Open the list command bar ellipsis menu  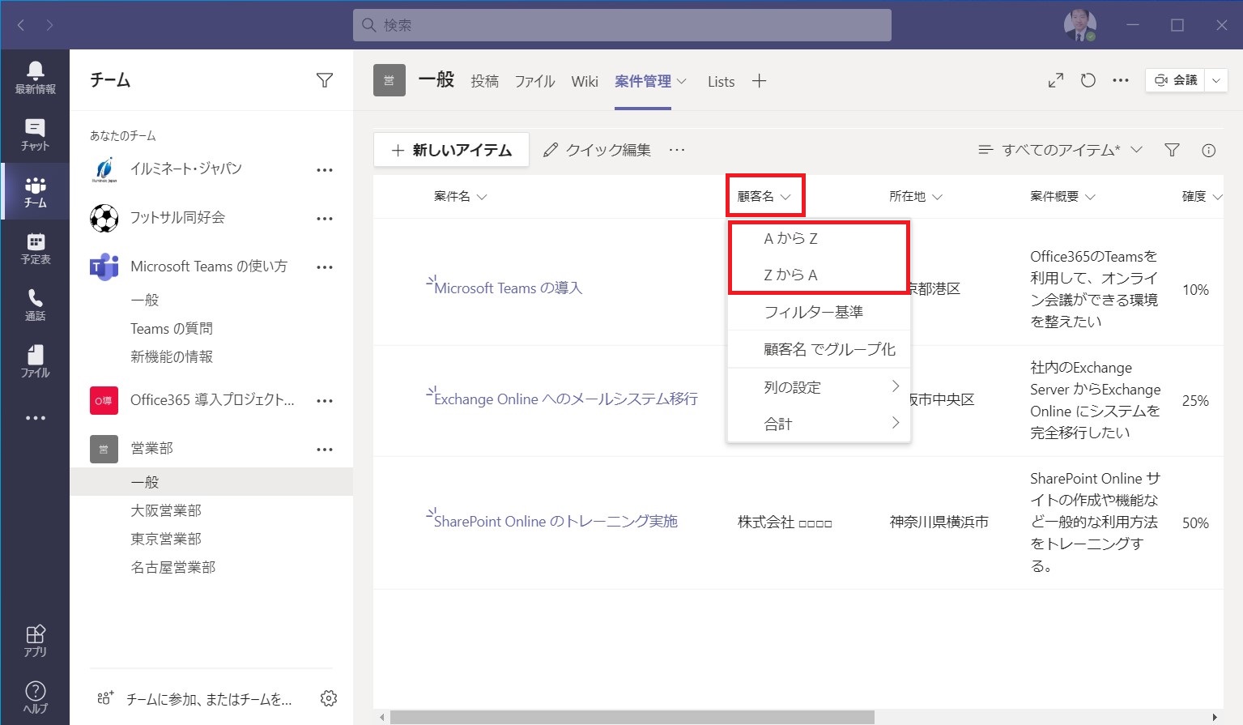click(x=677, y=150)
